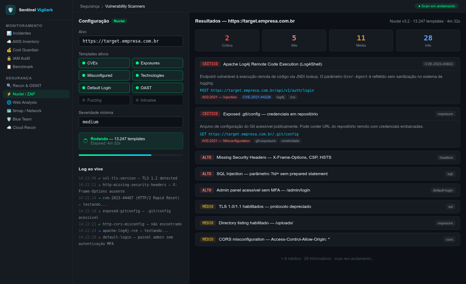Toggle the Default Login template

(x=104, y=88)
